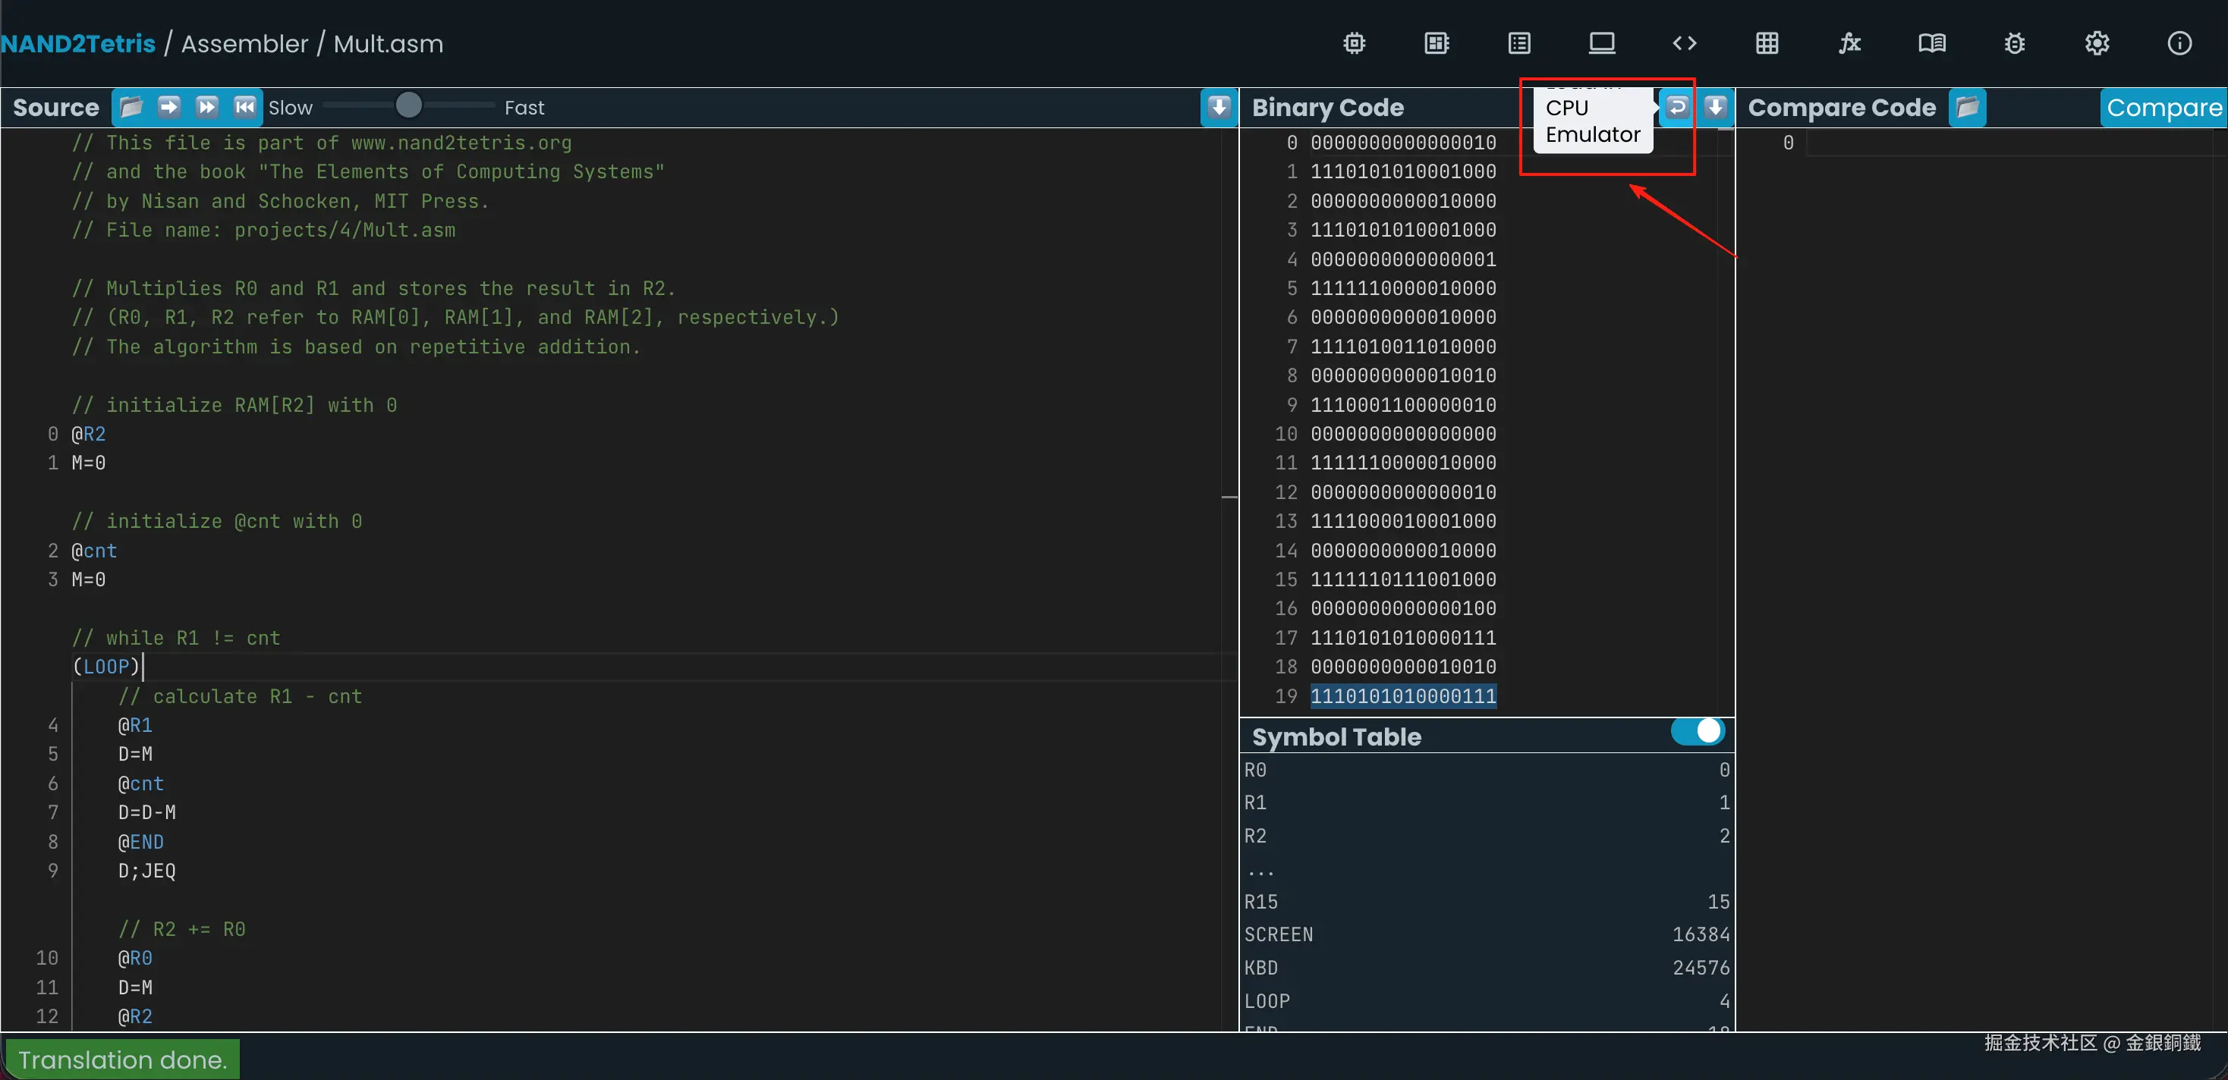Click the info about icon
The image size is (2228, 1080).
pyautogui.click(x=2179, y=43)
